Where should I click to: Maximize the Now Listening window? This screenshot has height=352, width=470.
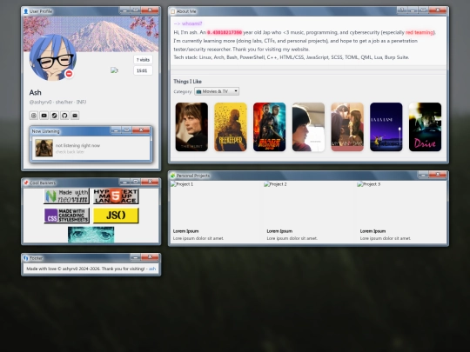tap(126, 130)
